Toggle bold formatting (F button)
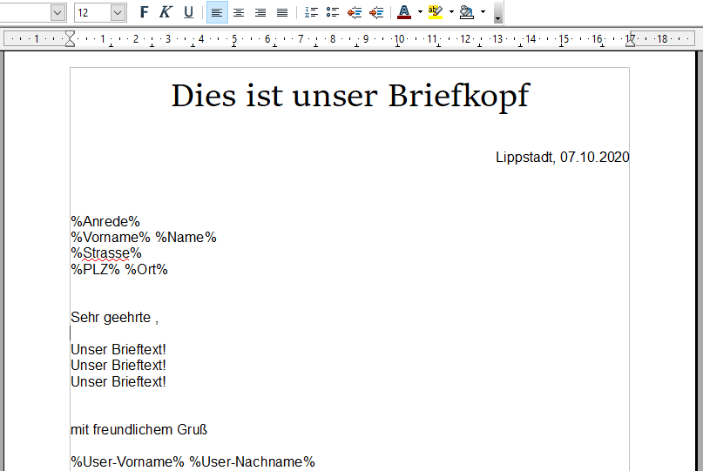 tap(145, 12)
